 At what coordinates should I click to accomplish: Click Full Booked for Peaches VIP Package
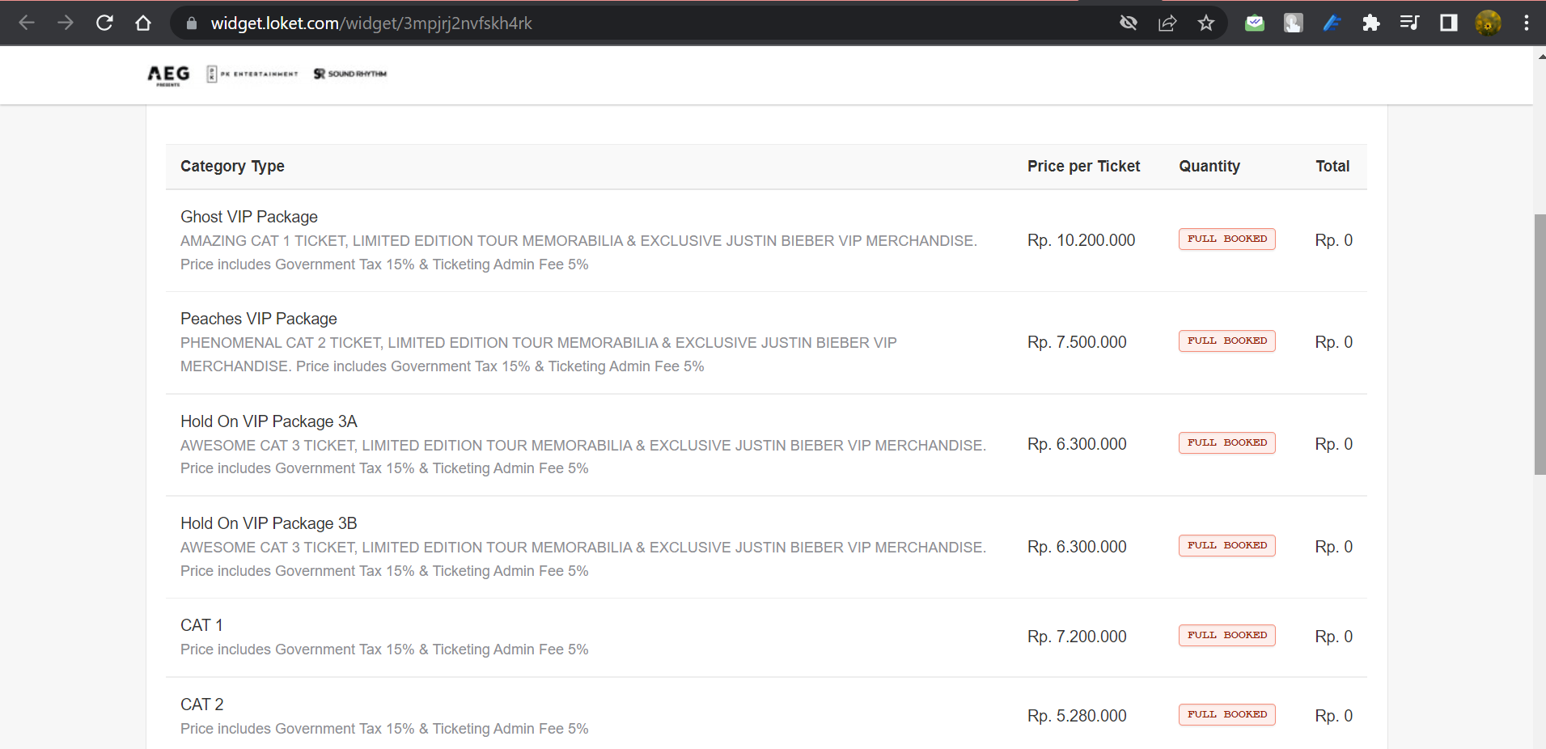[1227, 341]
